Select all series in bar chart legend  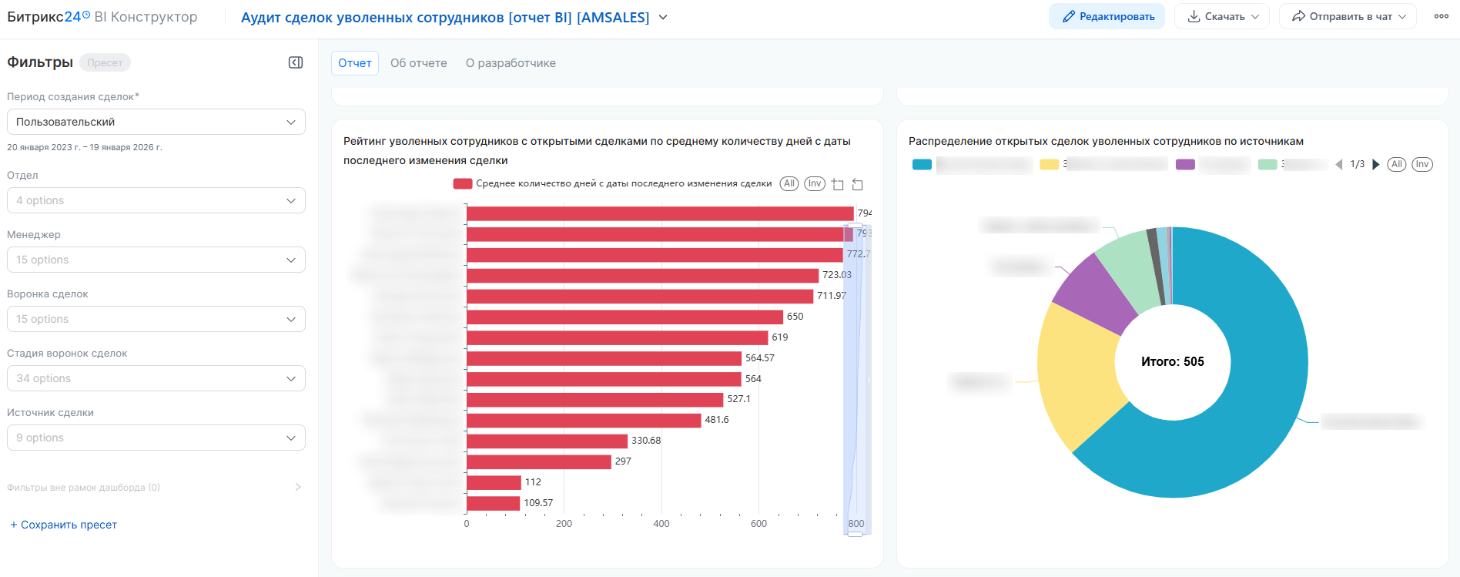click(x=789, y=183)
